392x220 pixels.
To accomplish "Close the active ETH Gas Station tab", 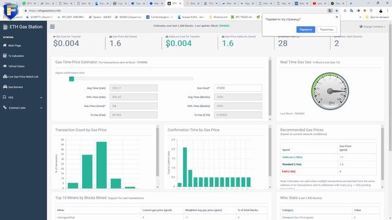I will click(x=180, y=4).
